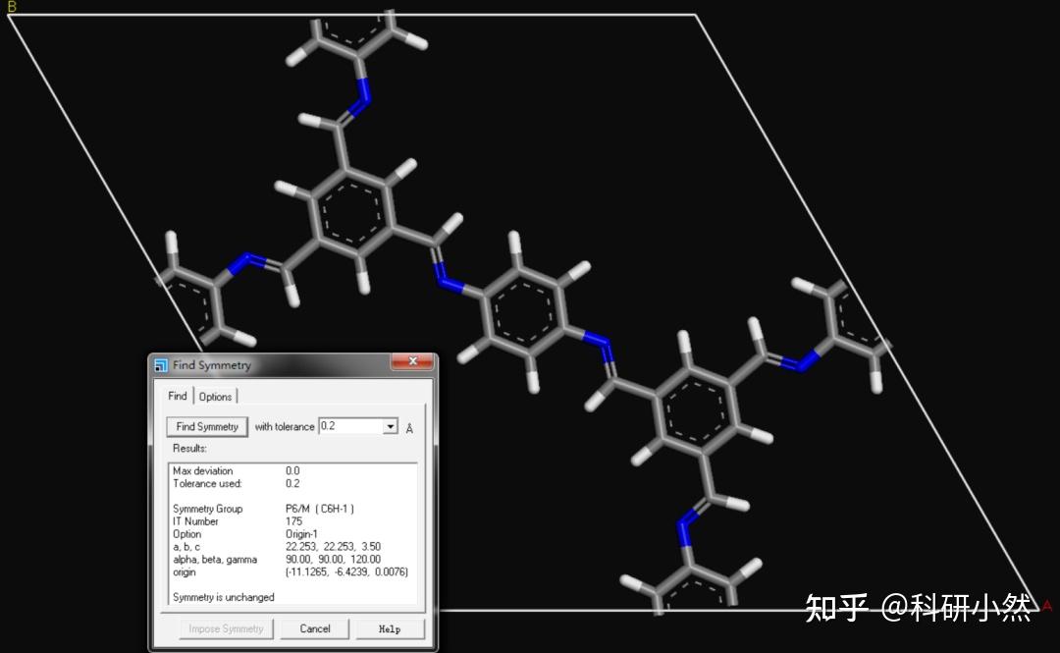Viewport: 1060px width, 653px height.
Task: Click the IT Number 175 result entry
Action: pyautogui.click(x=226, y=521)
